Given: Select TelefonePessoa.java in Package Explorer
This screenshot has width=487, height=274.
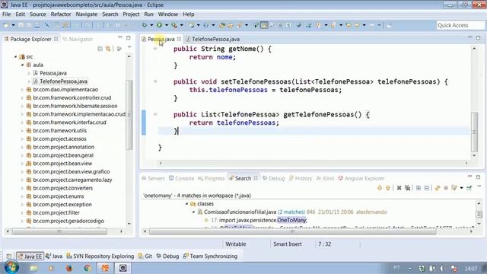Looking at the screenshot, I should (x=63, y=81).
